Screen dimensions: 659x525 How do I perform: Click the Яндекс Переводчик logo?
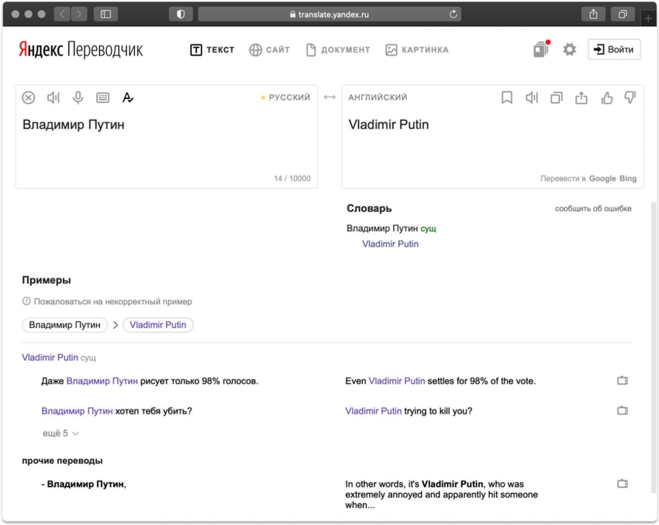81,49
